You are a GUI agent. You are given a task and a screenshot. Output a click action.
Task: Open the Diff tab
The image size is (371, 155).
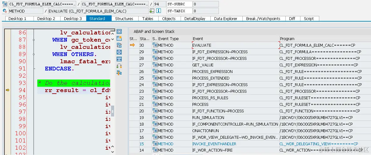click(x=292, y=19)
